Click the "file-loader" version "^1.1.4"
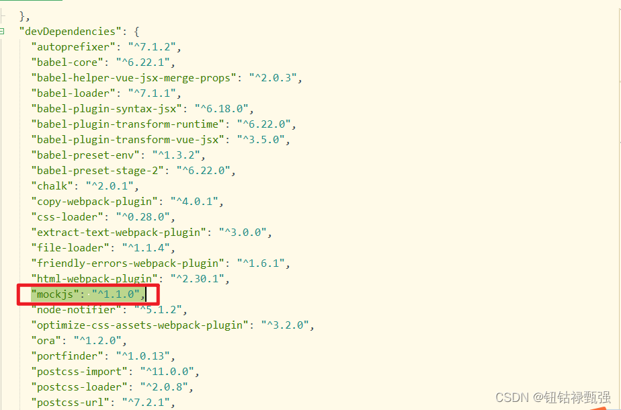 click(146, 248)
